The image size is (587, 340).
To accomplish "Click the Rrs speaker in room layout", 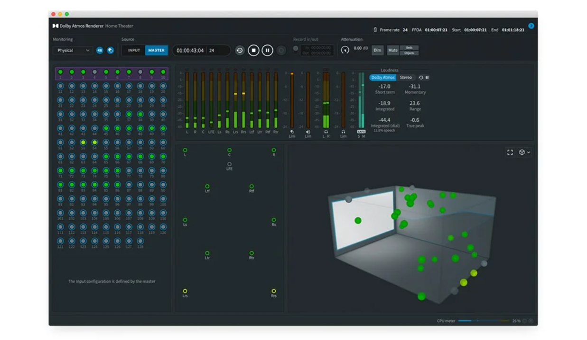I will [x=274, y=291].
